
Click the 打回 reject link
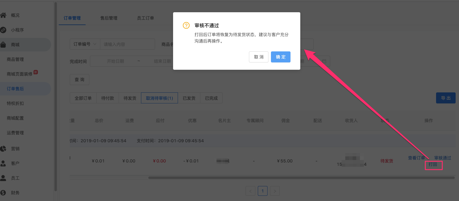pyautogui.click(x=433, y=164)
